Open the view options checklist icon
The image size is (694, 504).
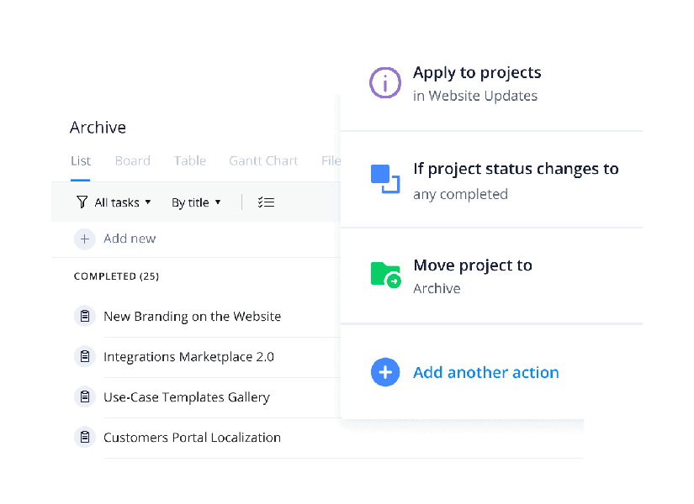pyautogui.click(x=266, y=202)
